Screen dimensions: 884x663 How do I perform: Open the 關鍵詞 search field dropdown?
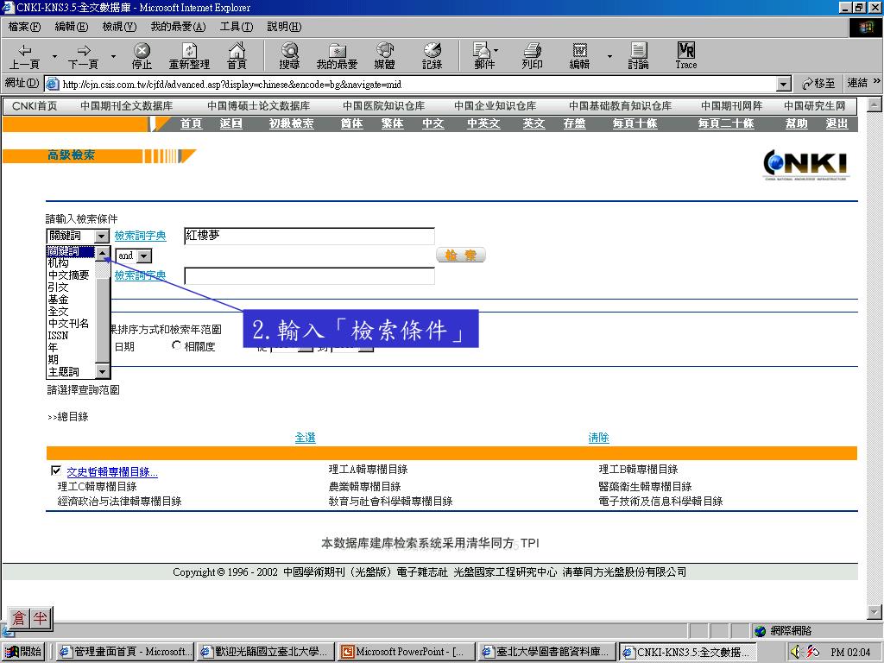(x=102, y=237)
